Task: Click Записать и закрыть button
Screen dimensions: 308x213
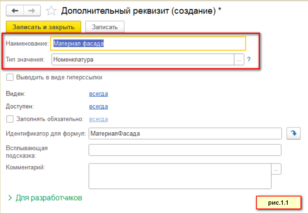Action: 43,27
